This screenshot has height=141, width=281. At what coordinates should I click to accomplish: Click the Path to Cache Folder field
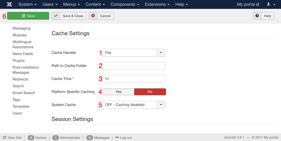(134, 66)
